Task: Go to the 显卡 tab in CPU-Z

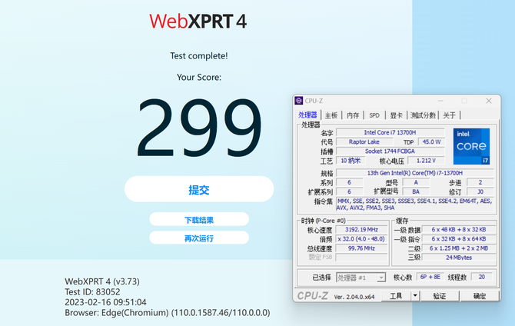Action: [x=396, y=115]
